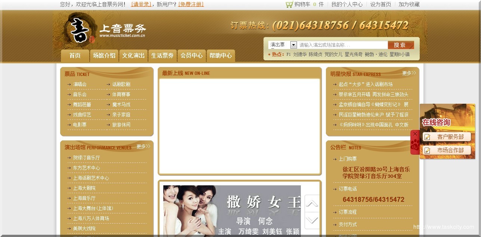This screenshot has height=237, width=481.
Task: Open the 帮助中心 tab
Action: (x=221, y=56)
